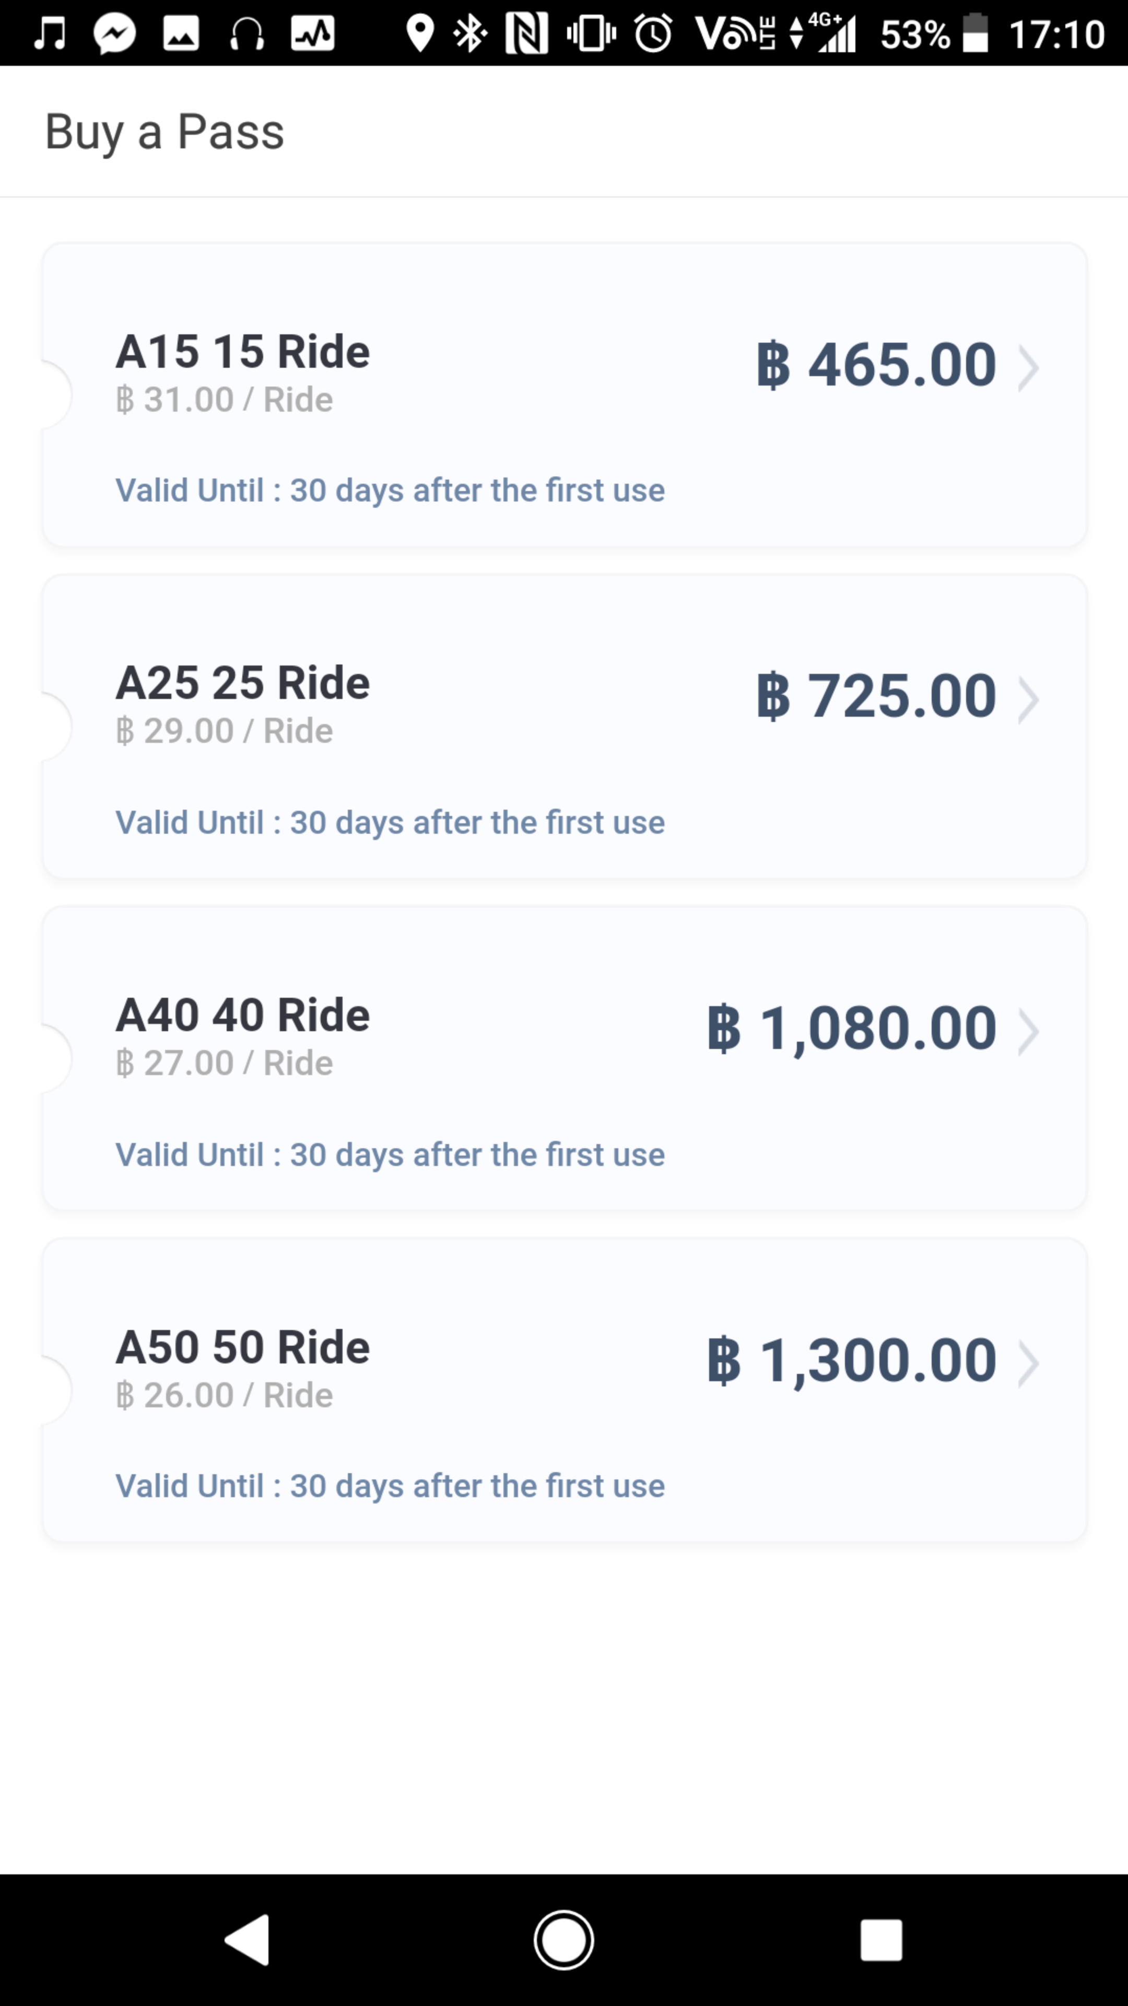Open the A25 pass chevron arrow
1128x2006 pixels.
pyautogui.click(x=1028, y=700)
